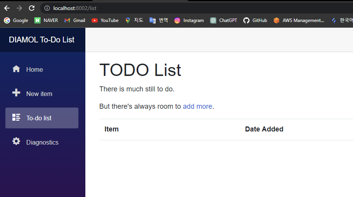
Task: Reload the page with refresh icon
Action: tap(32, 8)
